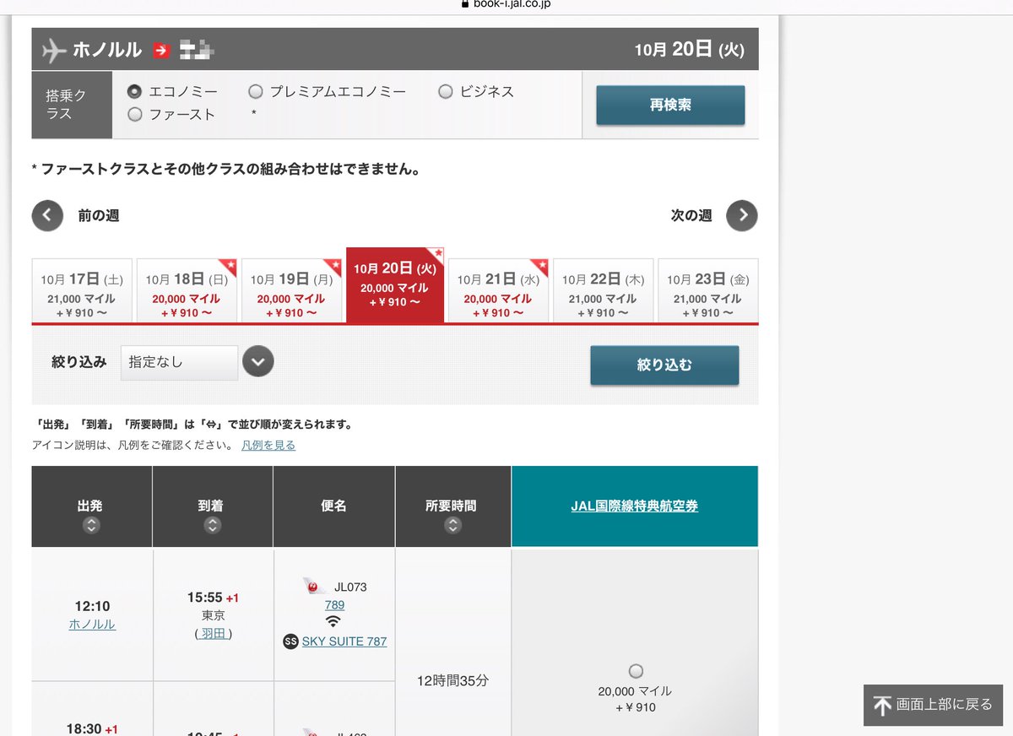Open the JAL国際線特典航空券 header link
The width and height of the screenshot is (1013, 736).
pos(635,506)
